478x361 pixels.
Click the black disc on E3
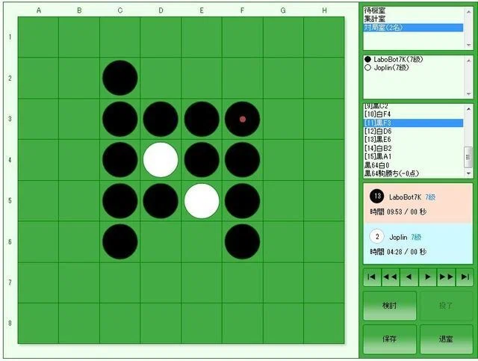point(202,119)
